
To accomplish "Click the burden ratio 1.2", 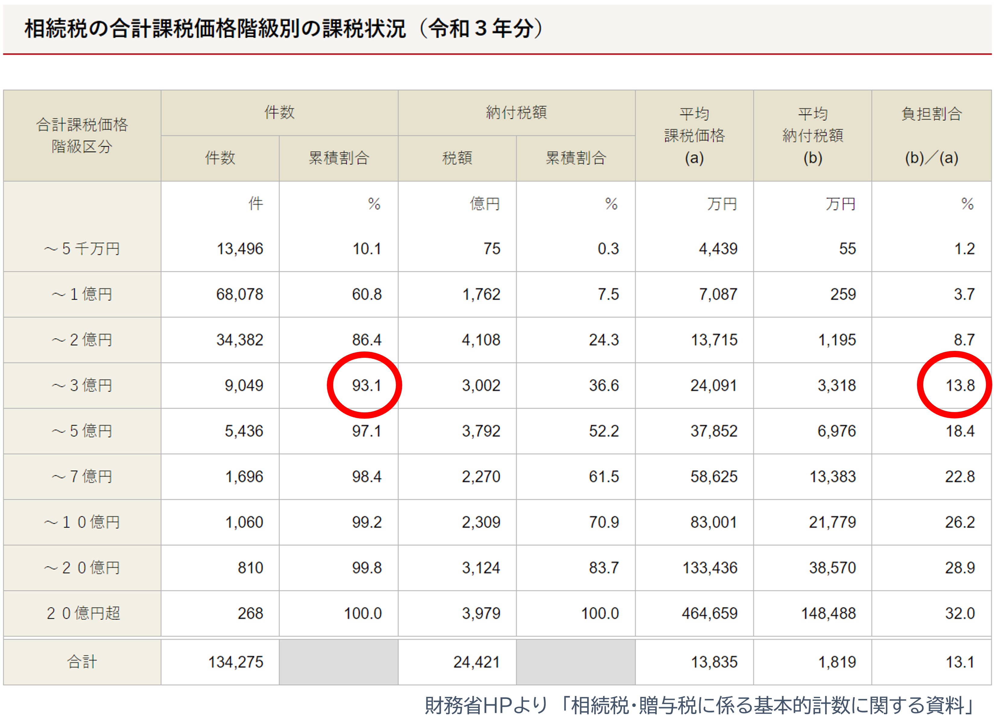I will 964,249.
